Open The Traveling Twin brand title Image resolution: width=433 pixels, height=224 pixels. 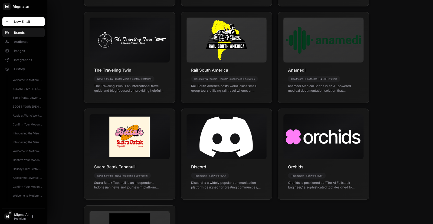(x=113, y=70)
